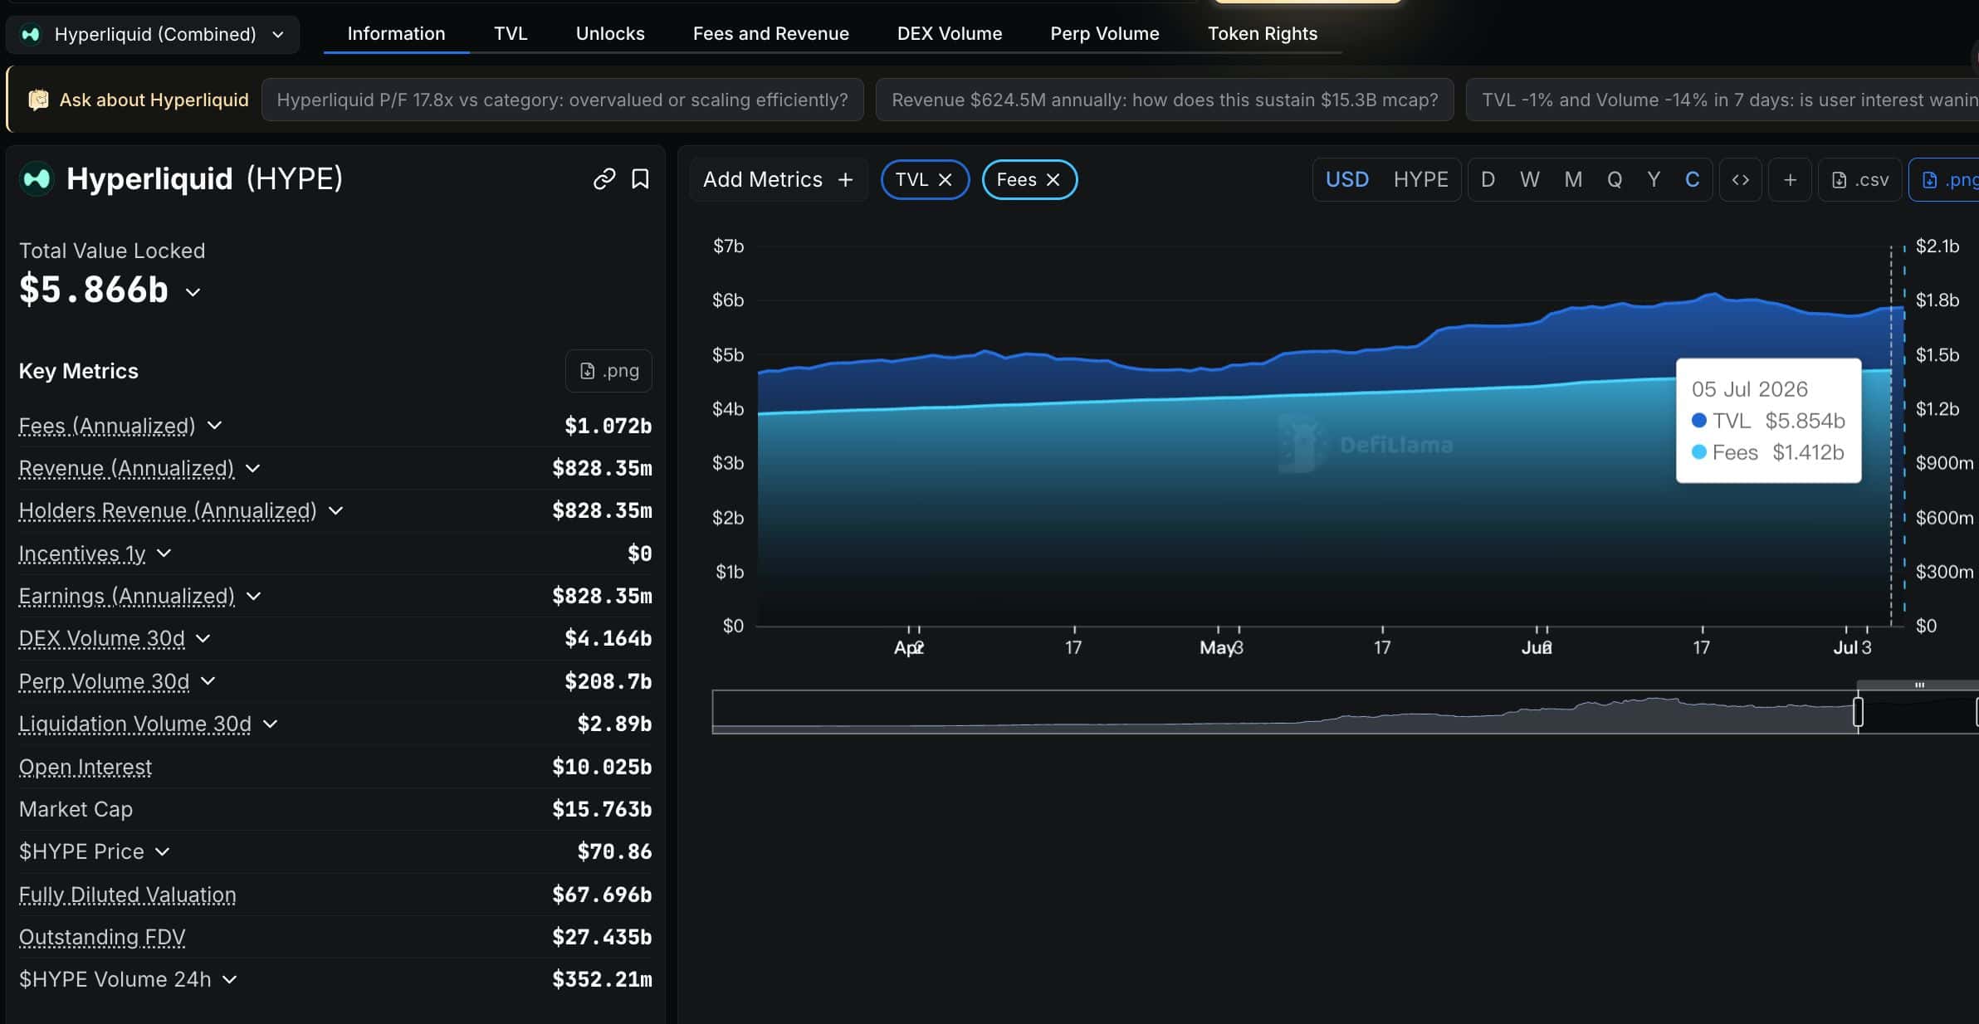
Task: Download the chart as .csv
Action: (x=1860, y=179)
